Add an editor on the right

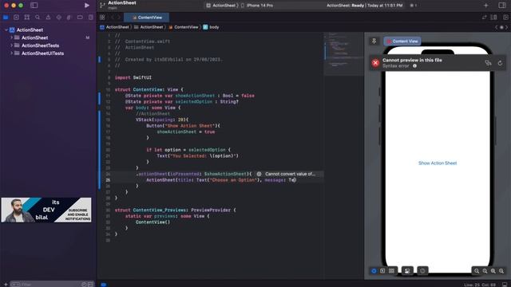click(505, 18)
